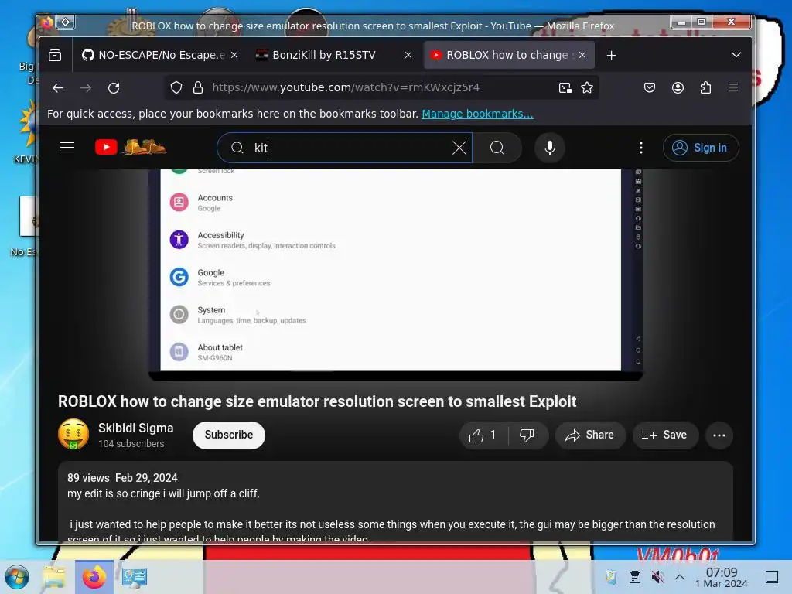Click the 89 views Feb 29, 2024 text
Image resolution: width=792 pixels, height=594 pixels.
(122, 478)
